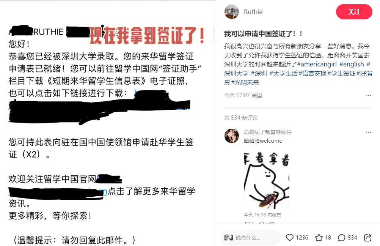
Task: Open the Ruthie username link
Action: 253,12
